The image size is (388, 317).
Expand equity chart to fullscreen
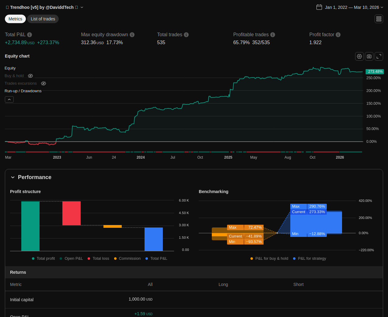coord(379,56)
